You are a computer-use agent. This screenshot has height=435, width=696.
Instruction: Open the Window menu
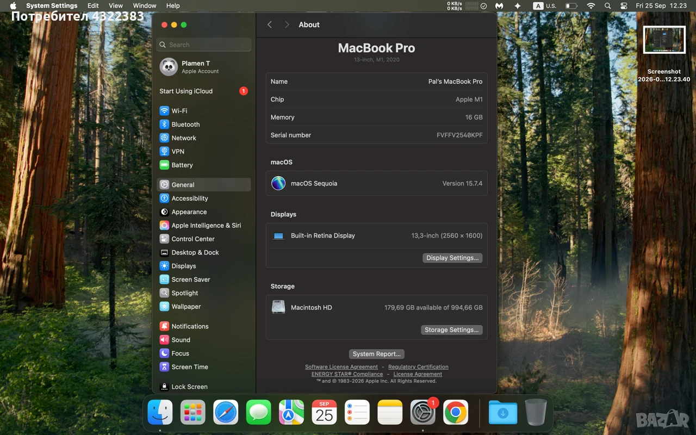pyautogui.click(x=145, y=5)
